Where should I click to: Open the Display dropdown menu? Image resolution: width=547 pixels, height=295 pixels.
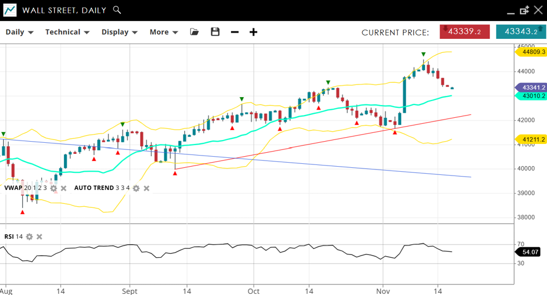click(119, 32)
